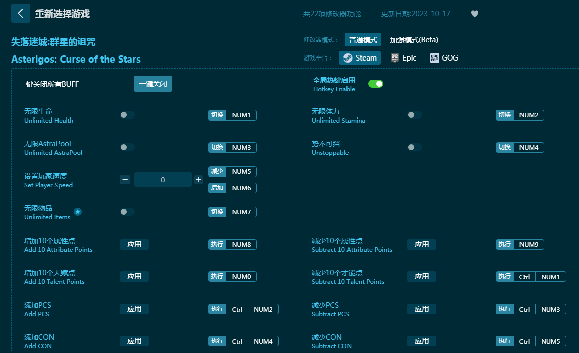Click the Unstoppable label text
579x353 pixels.
click(330, 153)
